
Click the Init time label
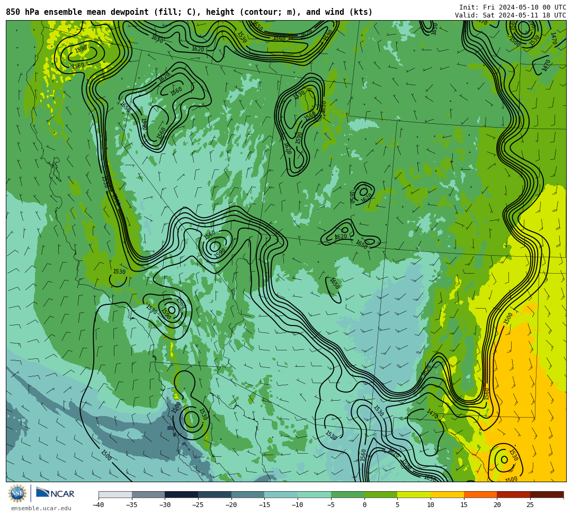(x=513, y=7)
